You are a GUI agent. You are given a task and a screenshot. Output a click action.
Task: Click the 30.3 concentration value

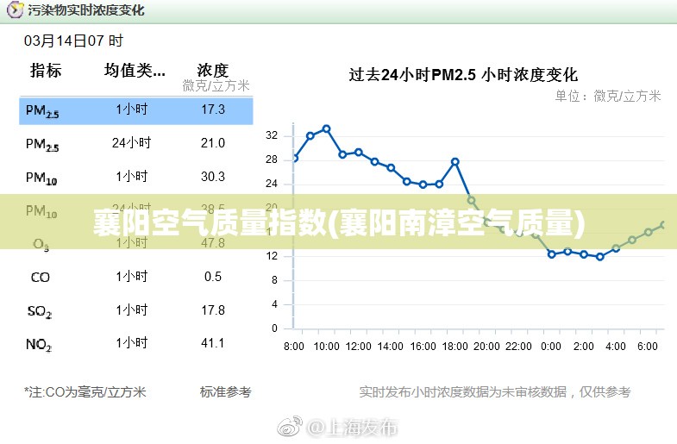pos(213,177)
